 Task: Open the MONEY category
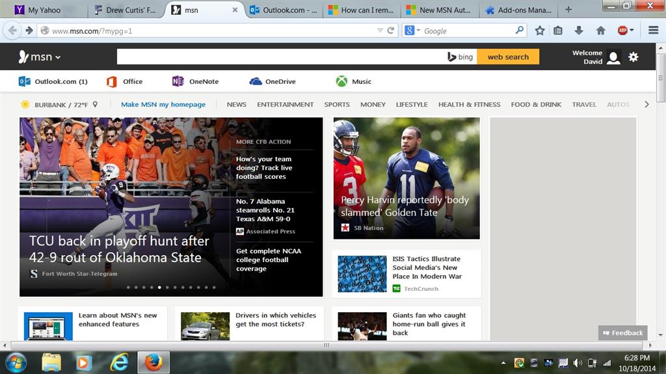pyautogui.click(x=373, y=104)
